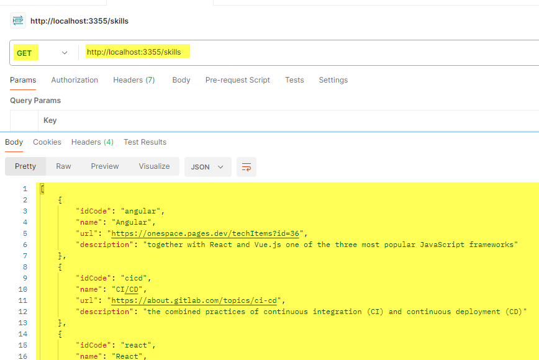Viewport: 539px width, 360px height.
Task: Switch response view to Raw
Action: (63, 166)
